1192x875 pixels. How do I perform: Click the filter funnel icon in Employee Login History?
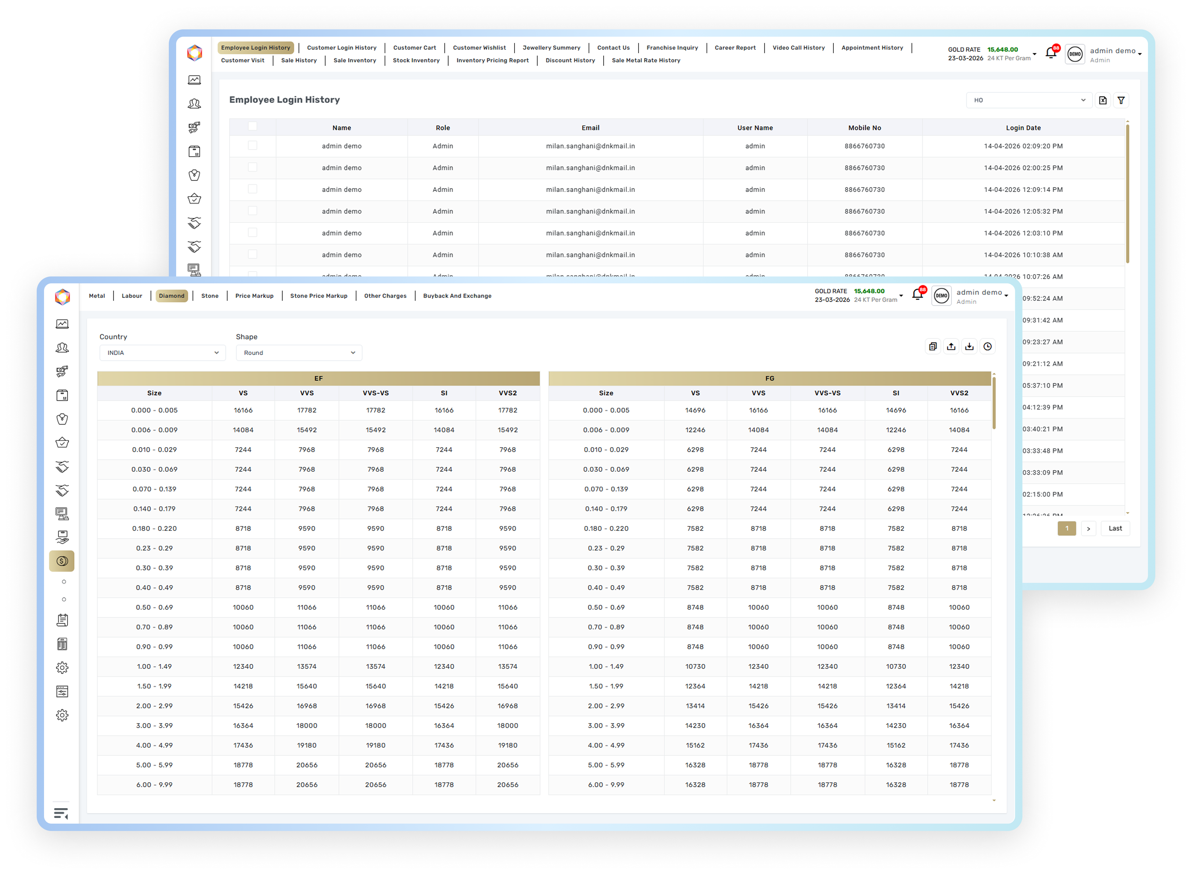pyautogui.click(x=1120, y=100)
